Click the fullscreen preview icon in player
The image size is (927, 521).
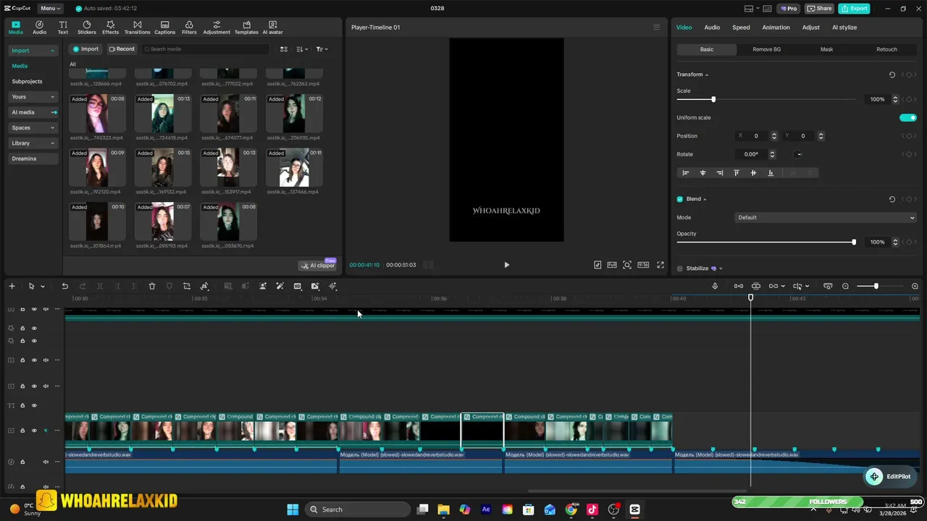(x=660, y=265)
